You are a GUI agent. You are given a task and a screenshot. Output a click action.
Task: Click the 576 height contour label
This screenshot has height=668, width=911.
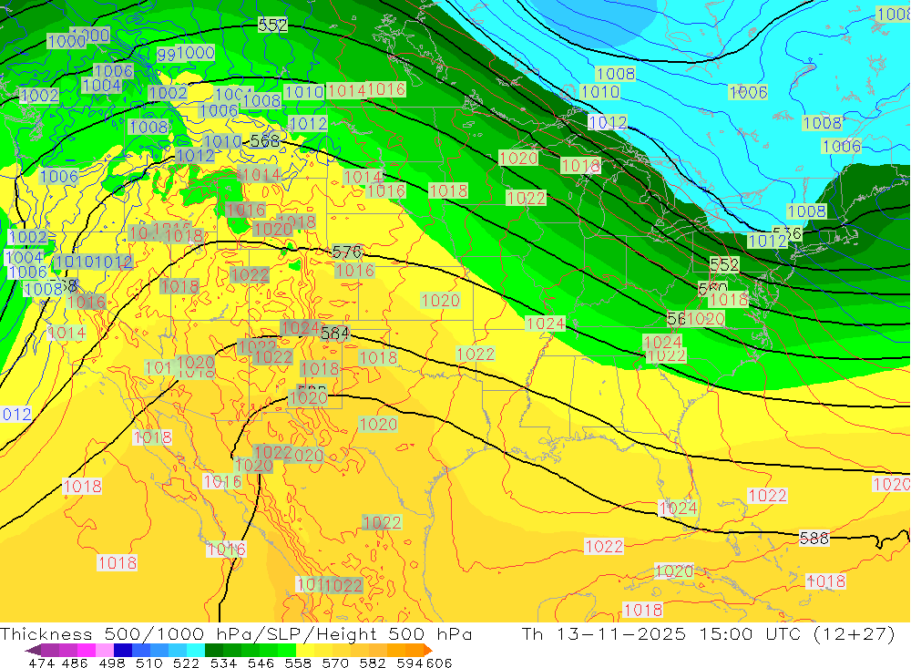click(347, 252)
